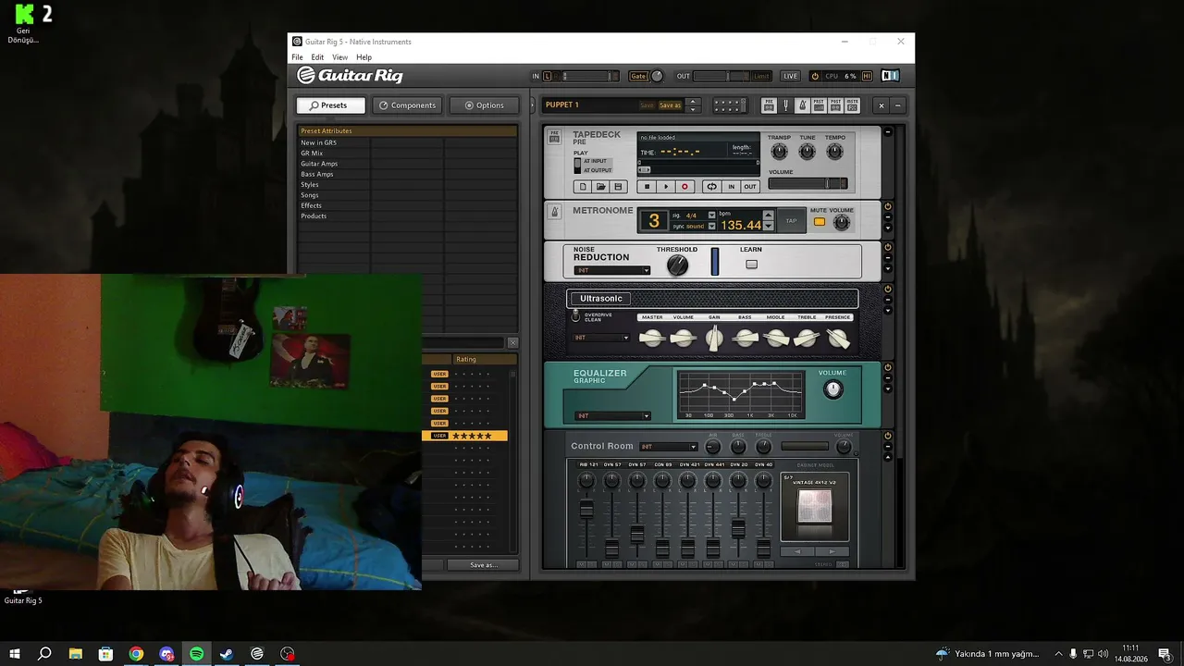
Task: Switch to the Options tab
Action: coord(484,105)
